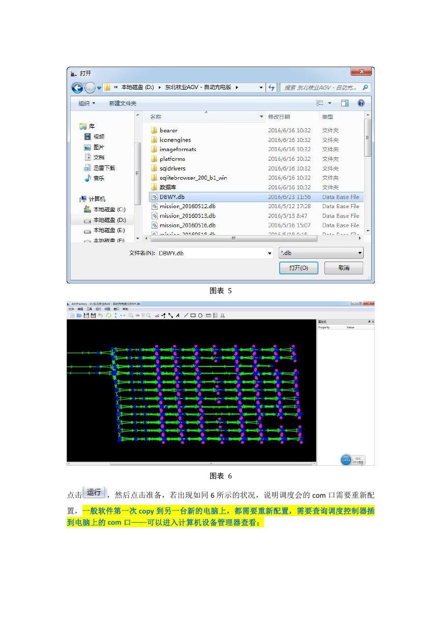Open the 文件 menu in AGVFactory

71,309
